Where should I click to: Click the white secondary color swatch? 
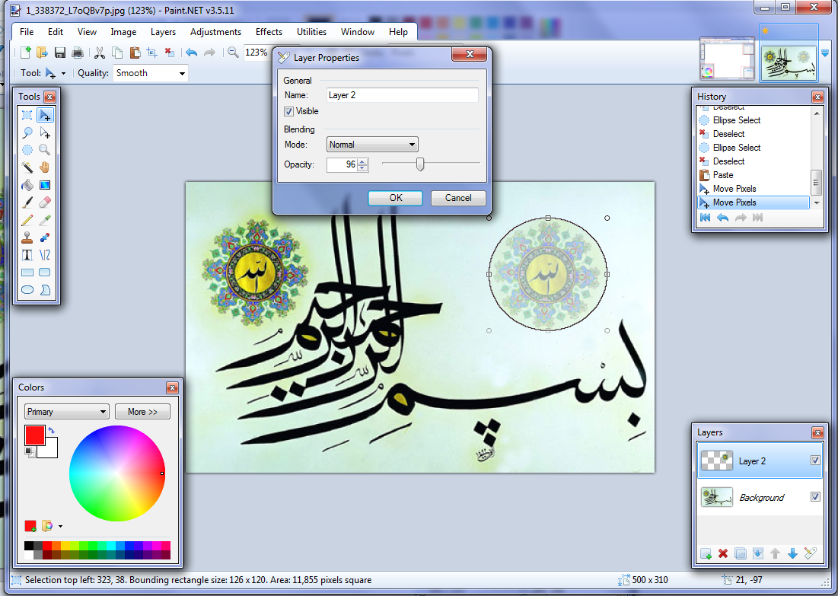pyautogui.click(x=51, y=450)
